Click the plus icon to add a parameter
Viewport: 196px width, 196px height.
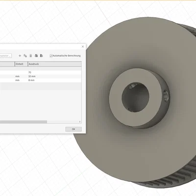click(x=20, y=56)
